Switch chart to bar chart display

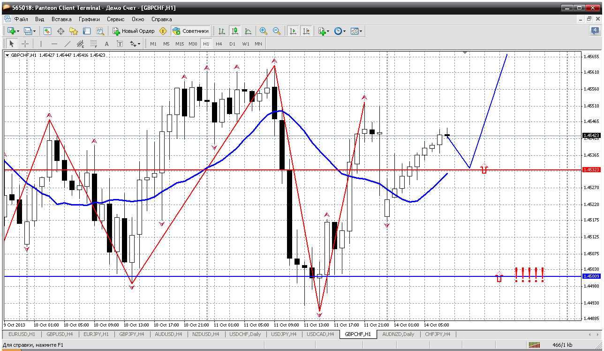(222, 31)
